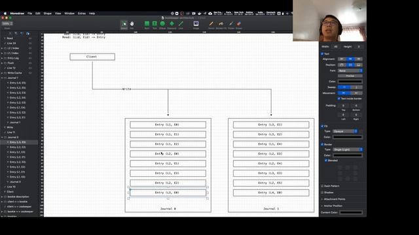The height and width of the screenshot is (235, 419).
Task: Set text alignment to right
Action: click(x=358, y=59)
